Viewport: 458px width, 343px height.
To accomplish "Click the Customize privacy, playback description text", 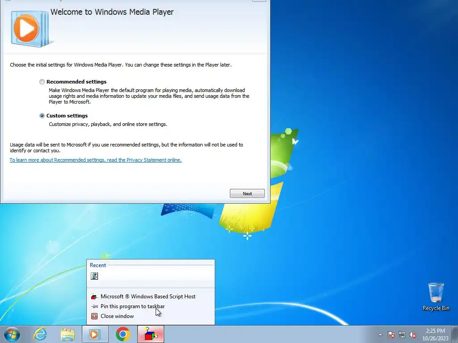I will tap(108, 124).
